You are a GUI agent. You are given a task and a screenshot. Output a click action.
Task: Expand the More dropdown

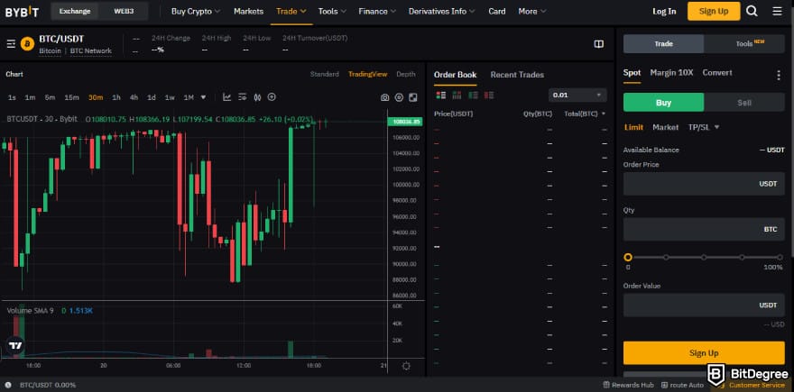coord(532,11)
